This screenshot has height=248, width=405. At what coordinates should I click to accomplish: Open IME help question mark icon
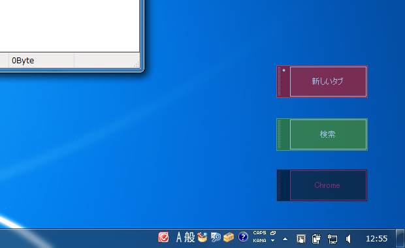243,237
